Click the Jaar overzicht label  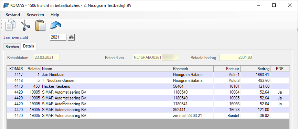click(15, 37)
